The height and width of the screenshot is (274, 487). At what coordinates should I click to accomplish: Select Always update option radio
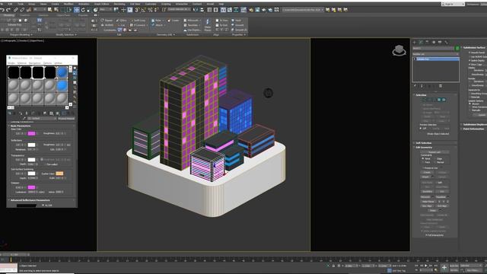click(x=469, y=104)
